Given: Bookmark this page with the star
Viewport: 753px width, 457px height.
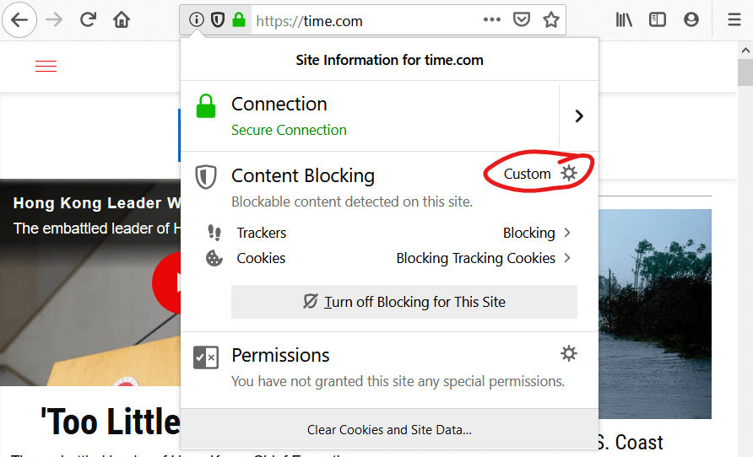Looking at the screenshot, I should (551, 20).
